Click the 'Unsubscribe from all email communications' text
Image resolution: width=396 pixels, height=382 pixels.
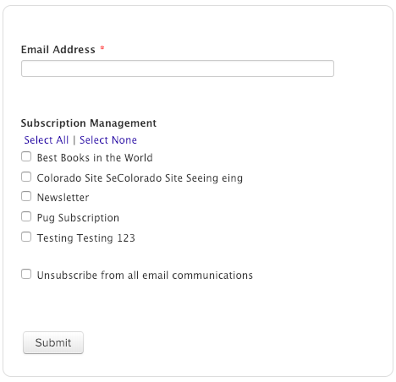[x=145, y=276]
